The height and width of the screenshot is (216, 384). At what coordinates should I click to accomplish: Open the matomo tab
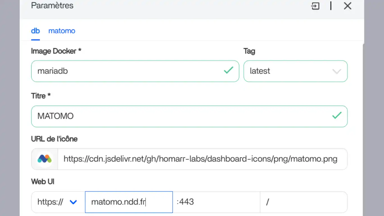coord(62,31)
